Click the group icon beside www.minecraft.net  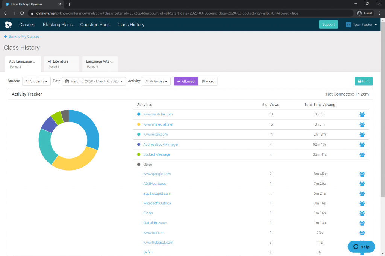click(x=362, y=124)
